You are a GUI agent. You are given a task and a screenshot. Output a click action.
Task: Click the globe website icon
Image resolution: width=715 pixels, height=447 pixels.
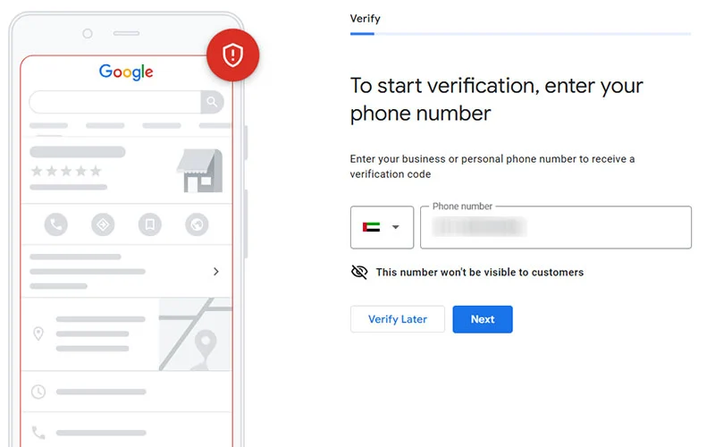pos(196,223)
